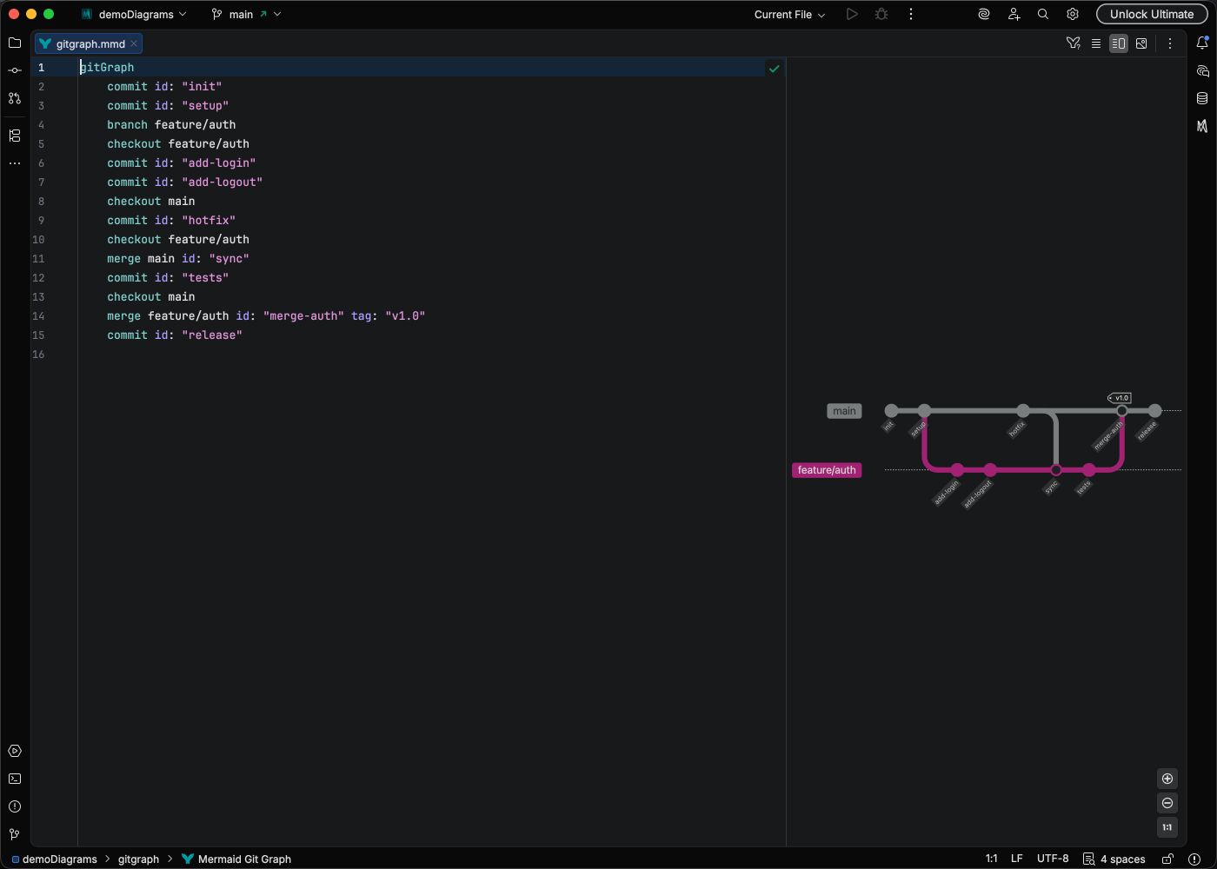The height and width of the screenshot is (869, 1217).
Task: Open the Problems tool window
Action: [x=14, y=806]
